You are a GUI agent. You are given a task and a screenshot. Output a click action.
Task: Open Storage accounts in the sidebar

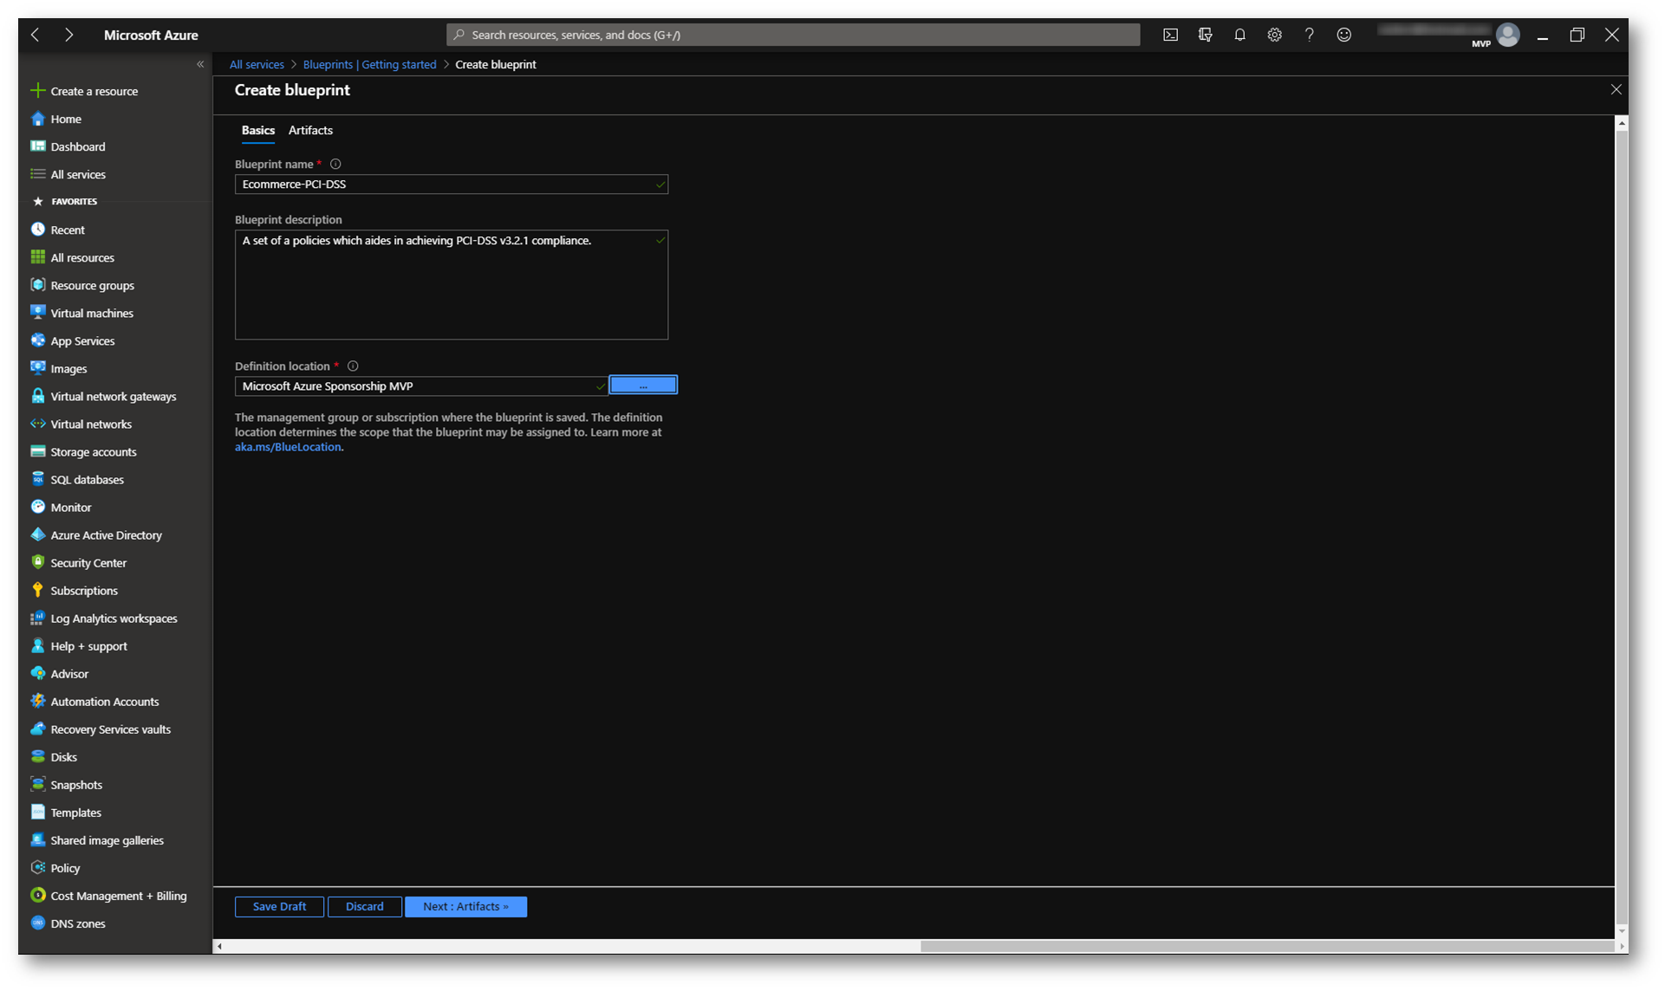(x=84, y=451)
